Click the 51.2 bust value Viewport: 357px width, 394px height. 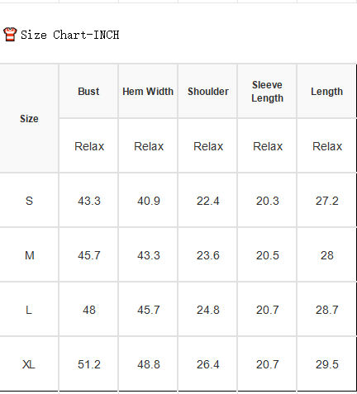89,364
